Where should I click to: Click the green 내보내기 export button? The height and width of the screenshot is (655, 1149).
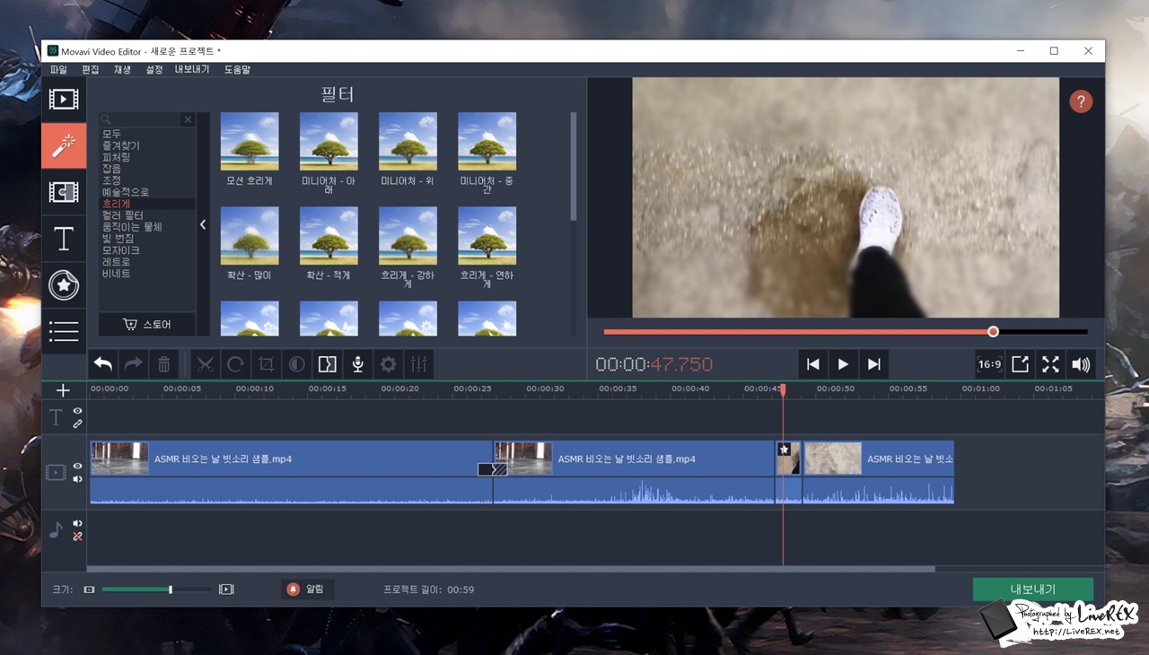coord(1033,589)
